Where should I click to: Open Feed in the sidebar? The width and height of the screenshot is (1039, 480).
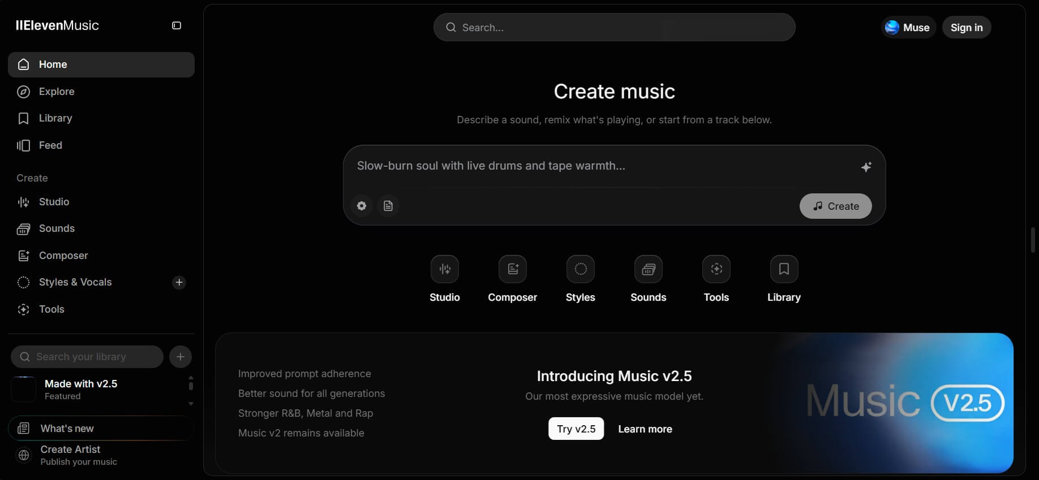(101, 145)
